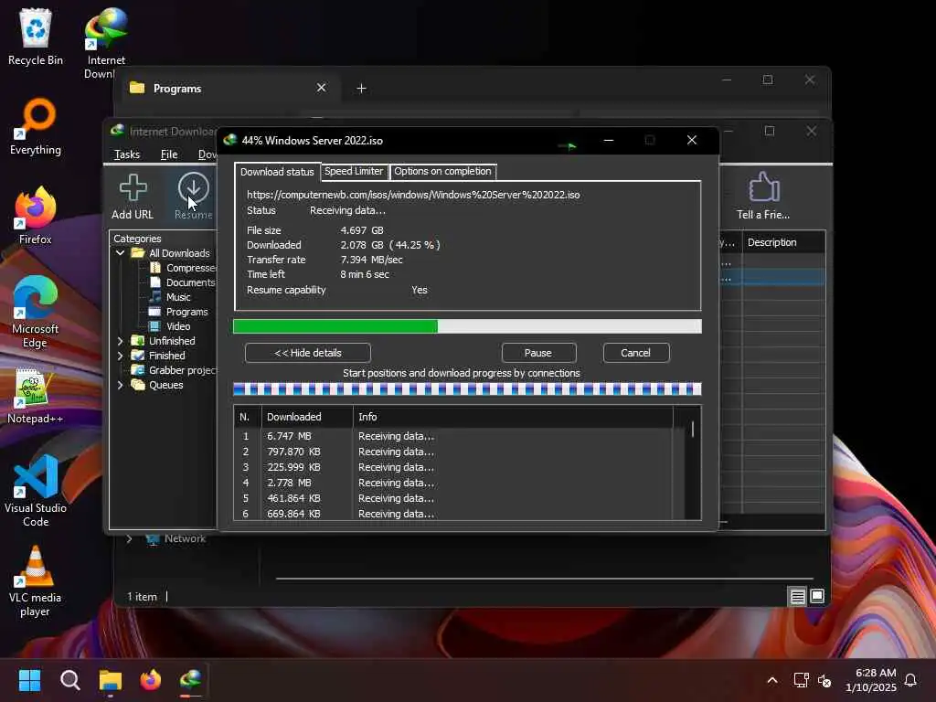Viewport: 936px width, 702px height.
Task: Close the Programs Explorer tab
Action: [x=321, y=88]
